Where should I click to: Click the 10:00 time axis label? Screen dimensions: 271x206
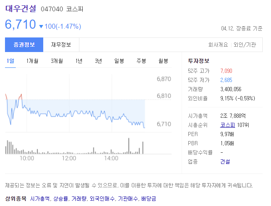coord(27,158)
